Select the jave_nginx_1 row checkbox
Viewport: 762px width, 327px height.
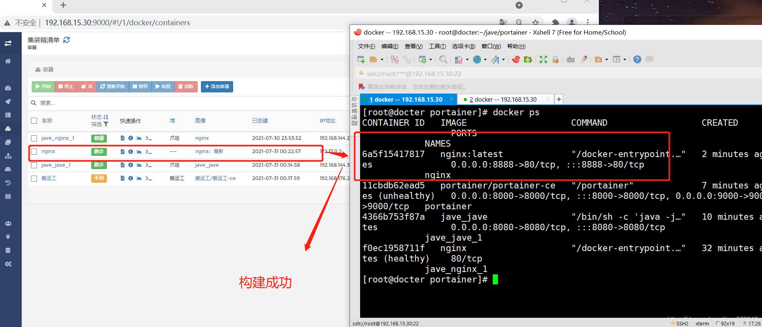34,138
